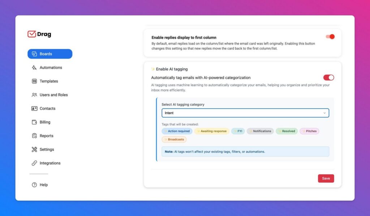Image resolution: width=370 pixels, height=216 pixels.
Task: Click the Help question mark icon
Action: pos(34,185)
